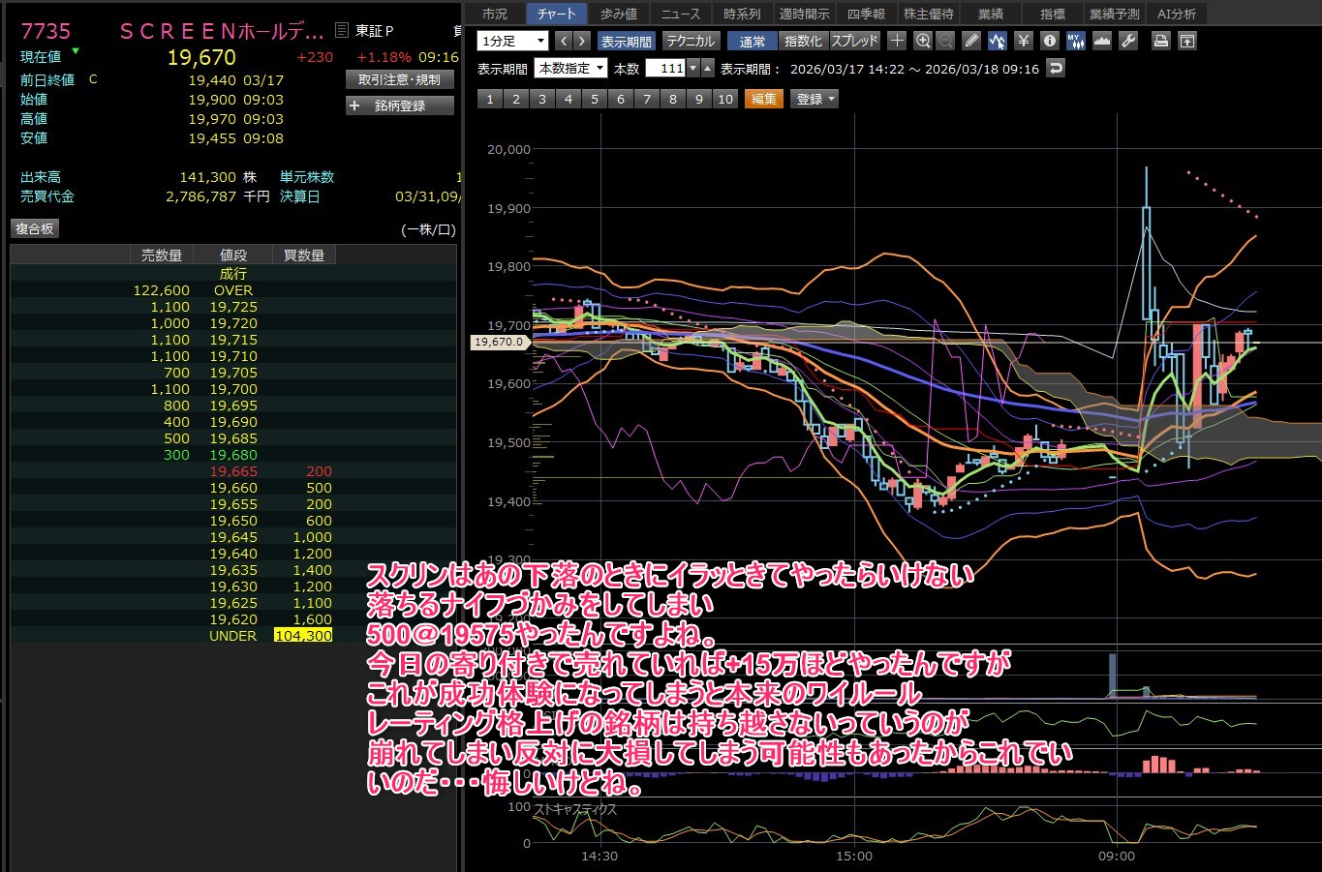The height and width of the screenshot is (872, 1322).
Task: Open the 株主優待 tab
Action: point(929,14)
